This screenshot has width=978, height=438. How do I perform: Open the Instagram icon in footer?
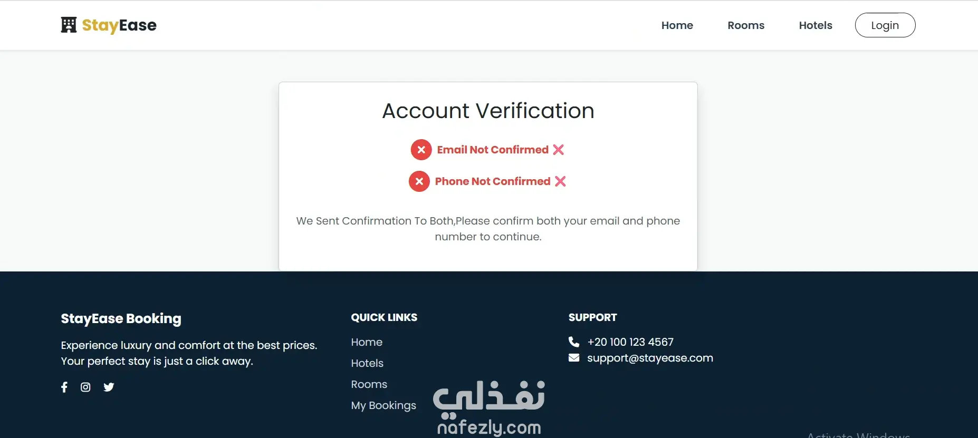(x=85, y=387)
